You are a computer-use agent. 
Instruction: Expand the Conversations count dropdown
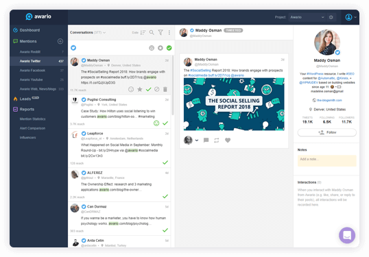(x=104, y=32)
